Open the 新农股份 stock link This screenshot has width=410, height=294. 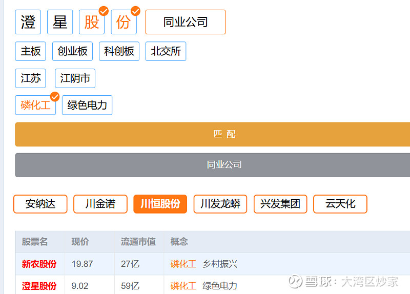tap(39, 264)
